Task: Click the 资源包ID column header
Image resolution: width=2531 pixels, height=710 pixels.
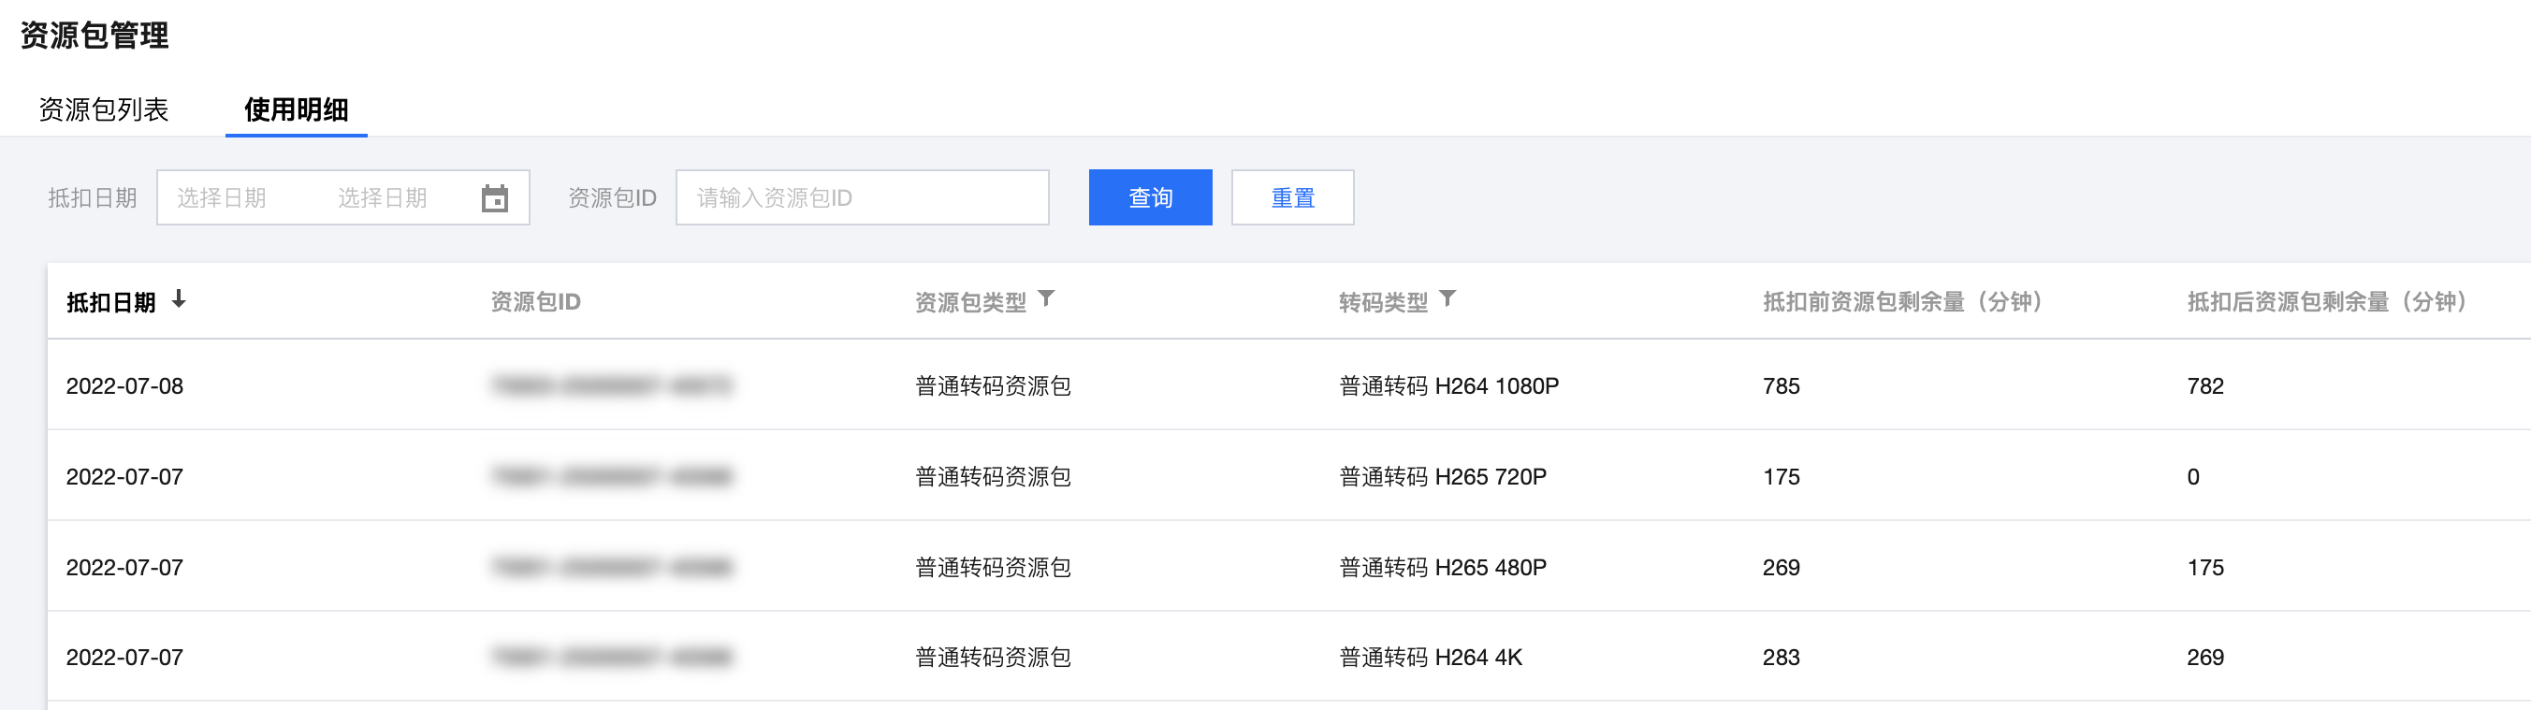Action: (x=535, y=302)
